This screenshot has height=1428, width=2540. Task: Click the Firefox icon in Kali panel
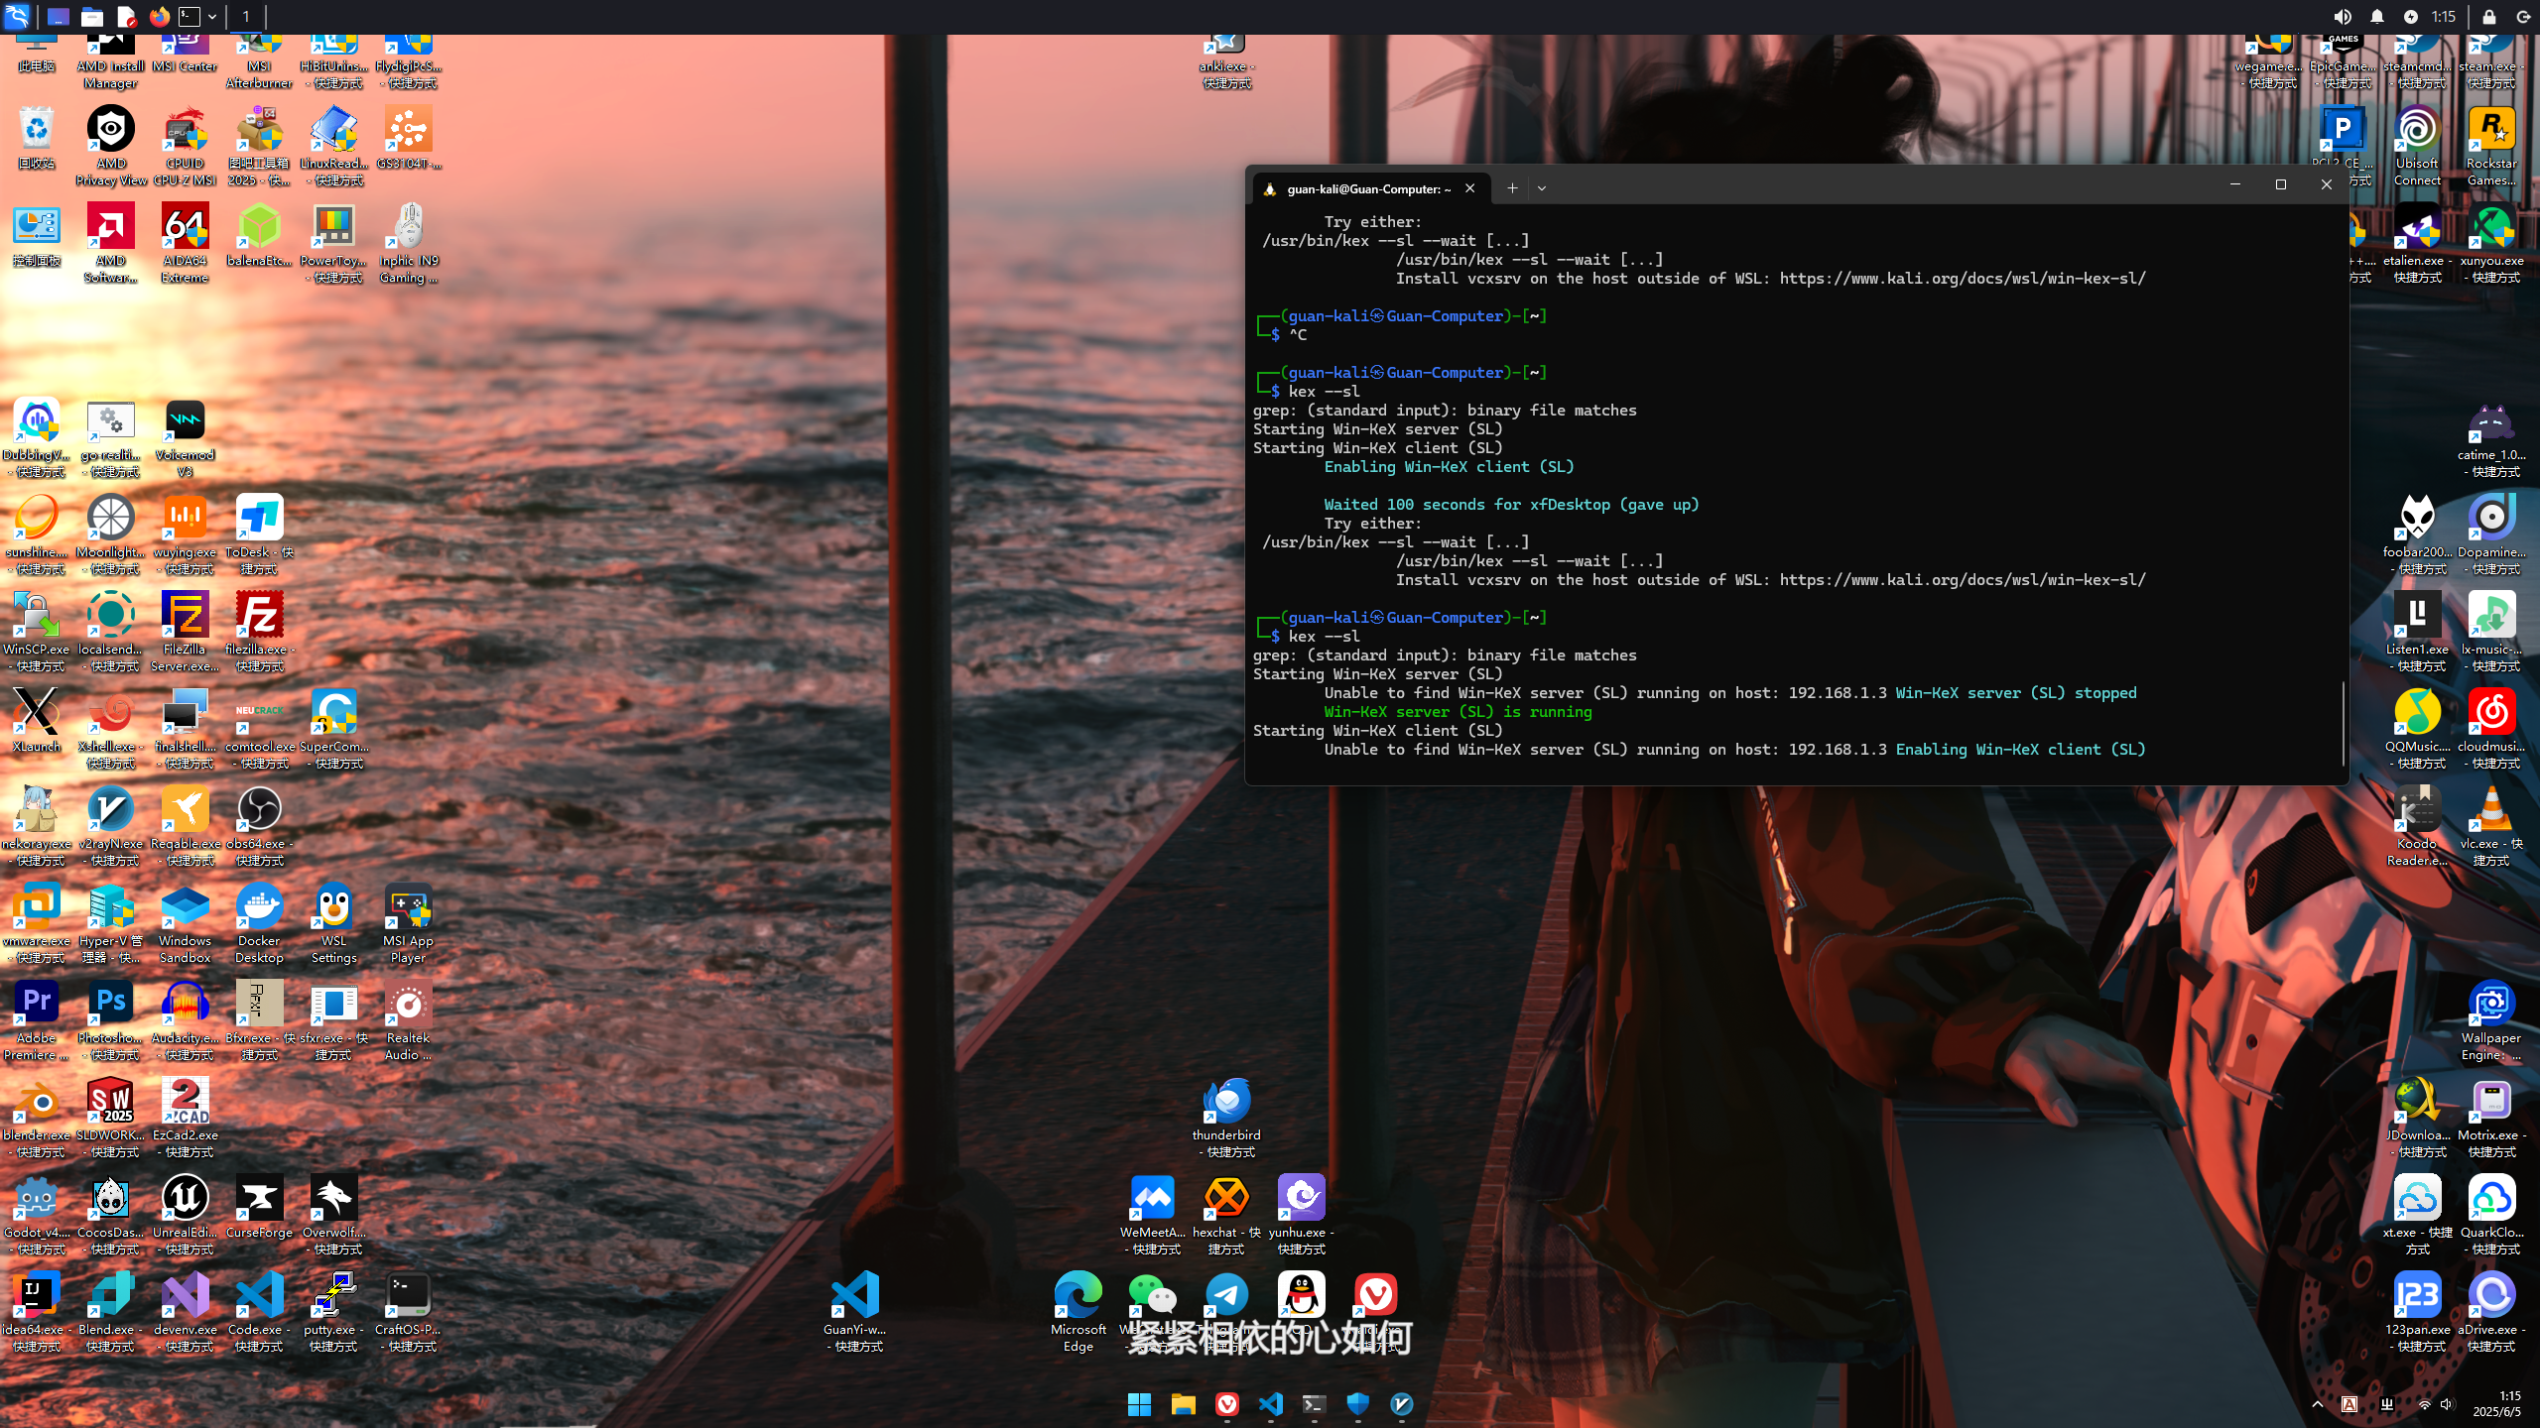tap(159, 16)
